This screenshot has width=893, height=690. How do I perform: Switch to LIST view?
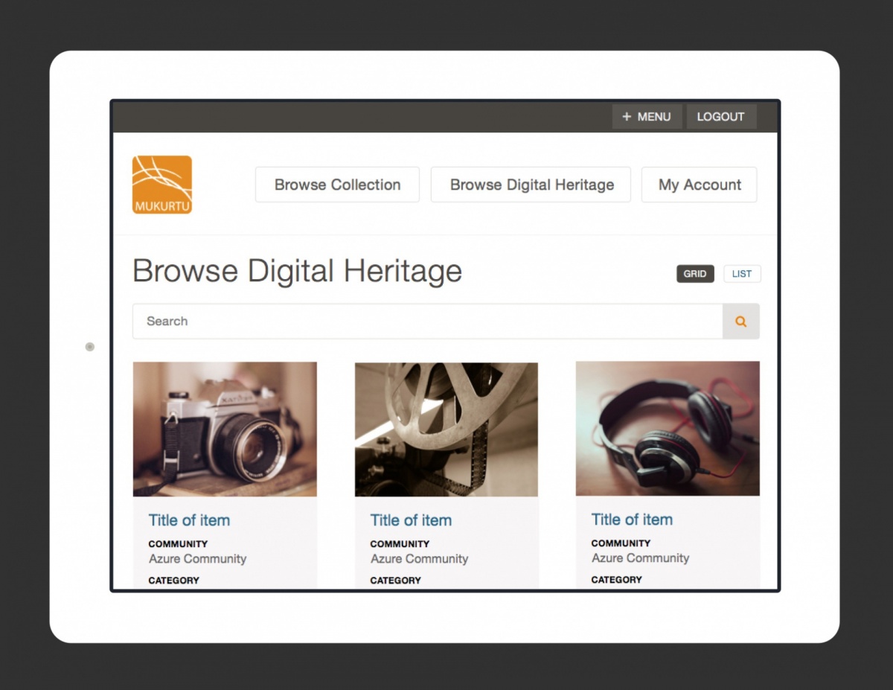tap(742, 274)
